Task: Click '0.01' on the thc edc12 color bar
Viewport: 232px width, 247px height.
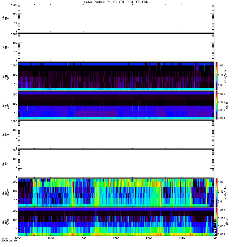Action: [221, 202]
